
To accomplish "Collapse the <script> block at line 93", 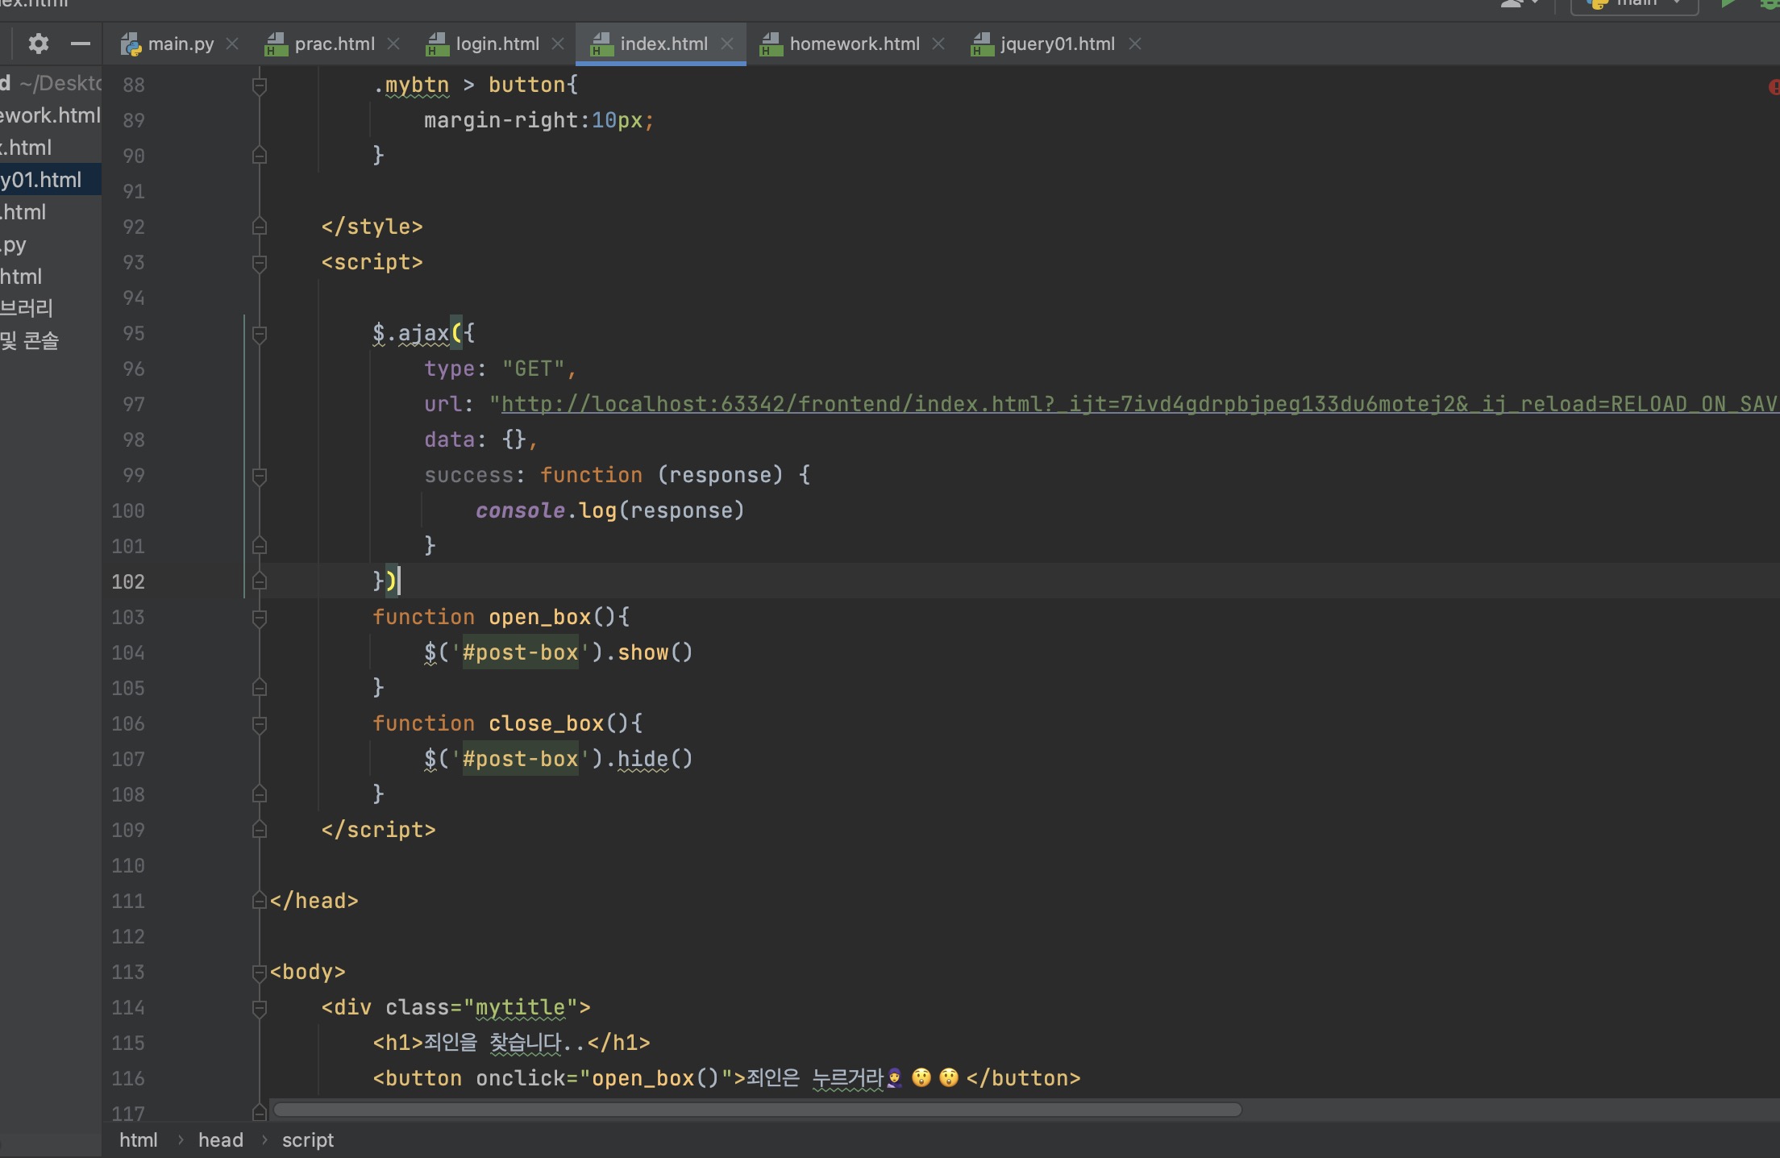I will 260,262.
